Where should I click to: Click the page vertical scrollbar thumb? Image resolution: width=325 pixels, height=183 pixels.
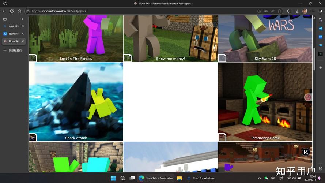[x=314, y=59]
